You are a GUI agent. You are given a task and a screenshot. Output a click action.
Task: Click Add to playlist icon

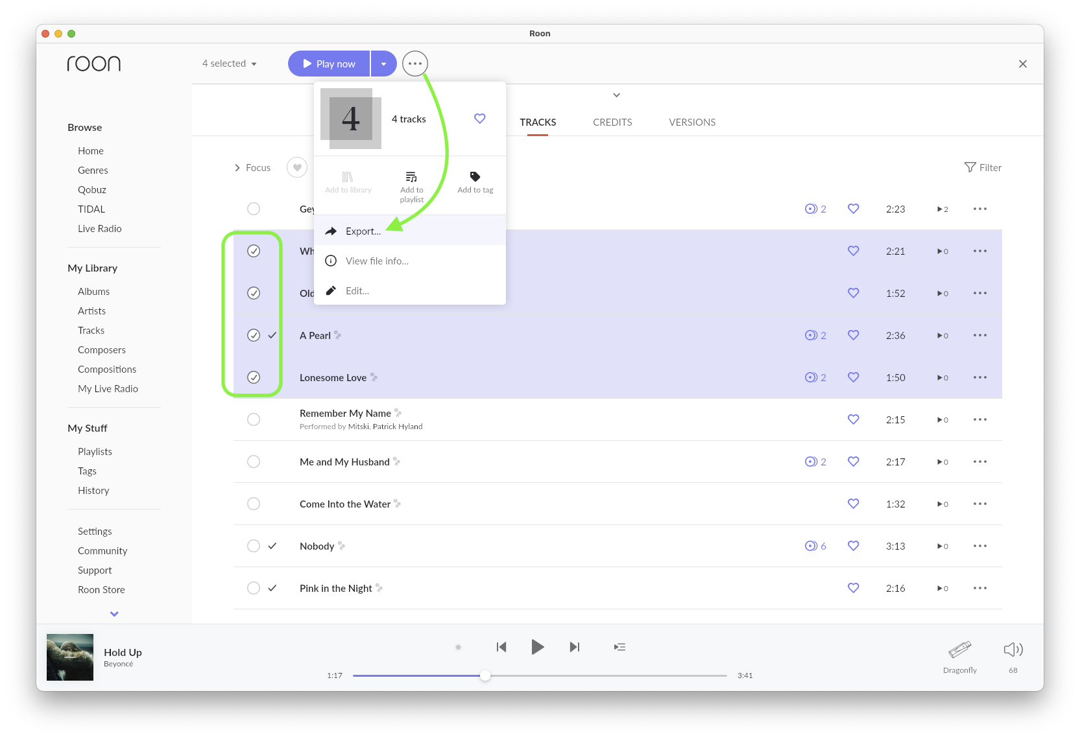point(411,177)
